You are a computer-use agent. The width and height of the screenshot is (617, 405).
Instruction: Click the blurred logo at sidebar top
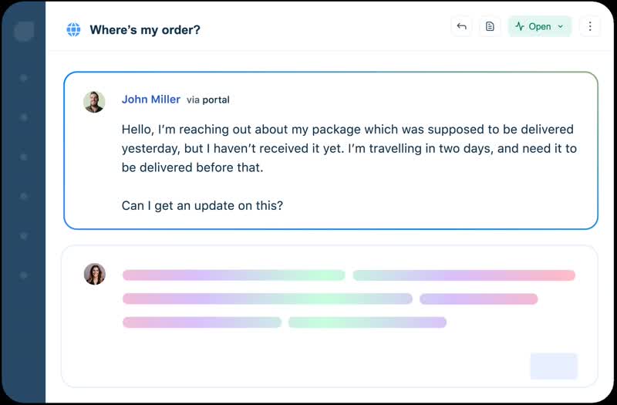(x=24, y=31)
